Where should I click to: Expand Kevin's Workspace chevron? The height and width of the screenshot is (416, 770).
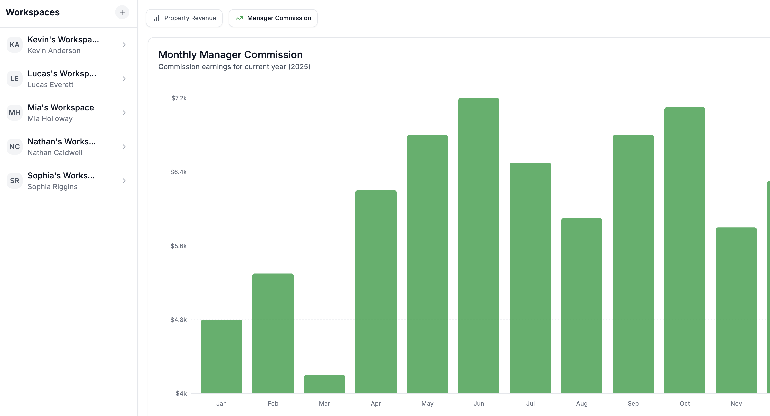click(x=124, y=45)
